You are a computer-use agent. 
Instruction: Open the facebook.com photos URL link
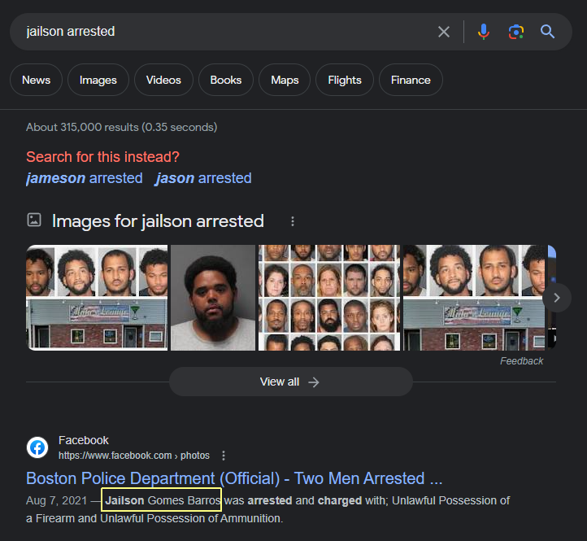[x=134, y=456]
